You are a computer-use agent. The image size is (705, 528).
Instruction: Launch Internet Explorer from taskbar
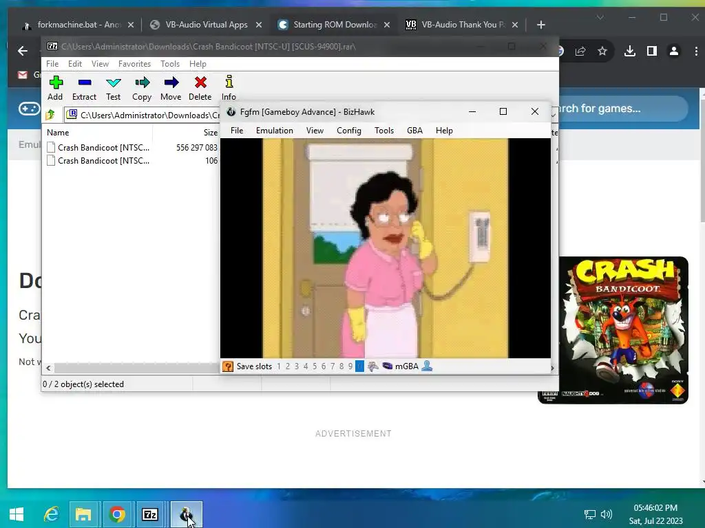pyautogui.click(x=51, y=514)
